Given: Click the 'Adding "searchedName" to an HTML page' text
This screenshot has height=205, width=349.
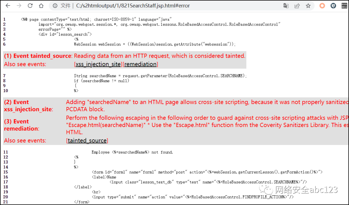Looking at the screenshot, I should [207, 106].
